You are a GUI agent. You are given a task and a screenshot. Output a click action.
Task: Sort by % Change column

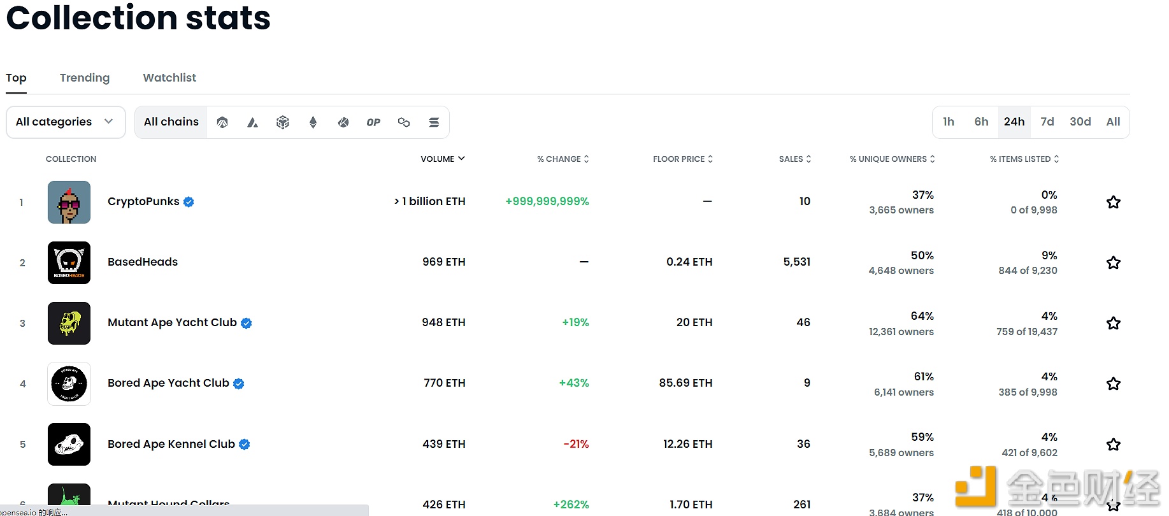point(563,159)
